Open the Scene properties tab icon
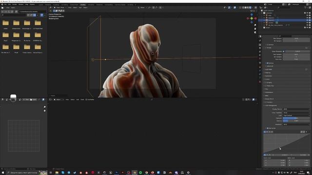Image resolution: width=312 pixels, height=175 pixels. tap(260, 55)
